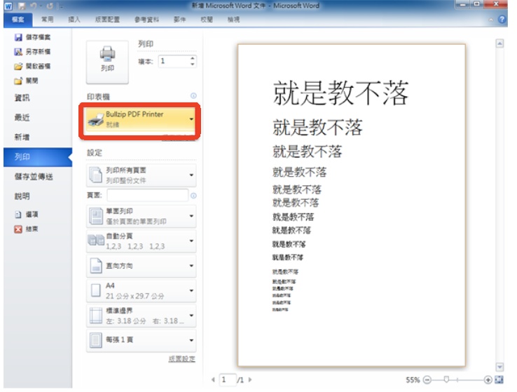Open the 儲存並傳送 save and send section

pyautogui.click(x=34, y=177)
